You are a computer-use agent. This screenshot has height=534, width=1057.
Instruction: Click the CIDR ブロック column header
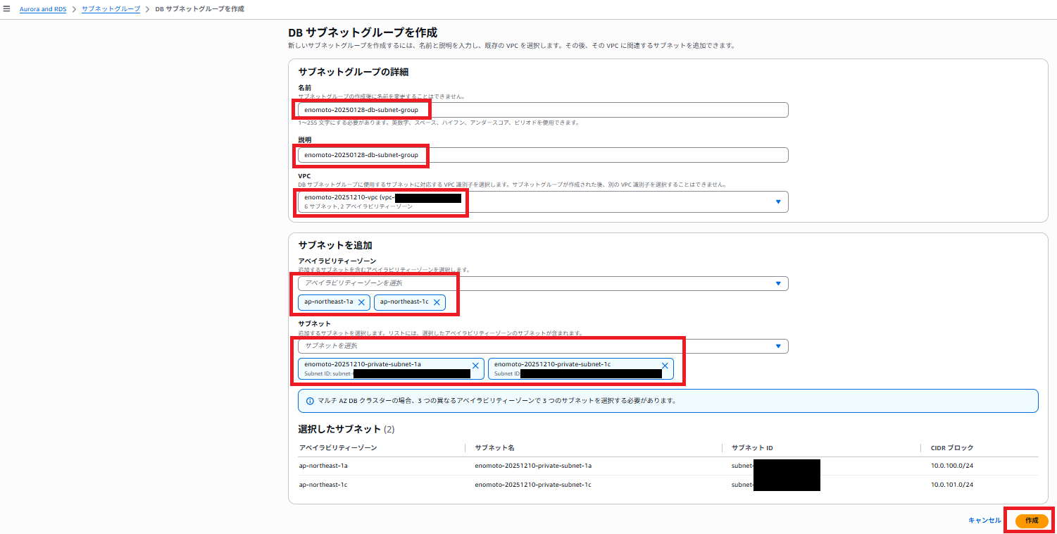(952, 448)
